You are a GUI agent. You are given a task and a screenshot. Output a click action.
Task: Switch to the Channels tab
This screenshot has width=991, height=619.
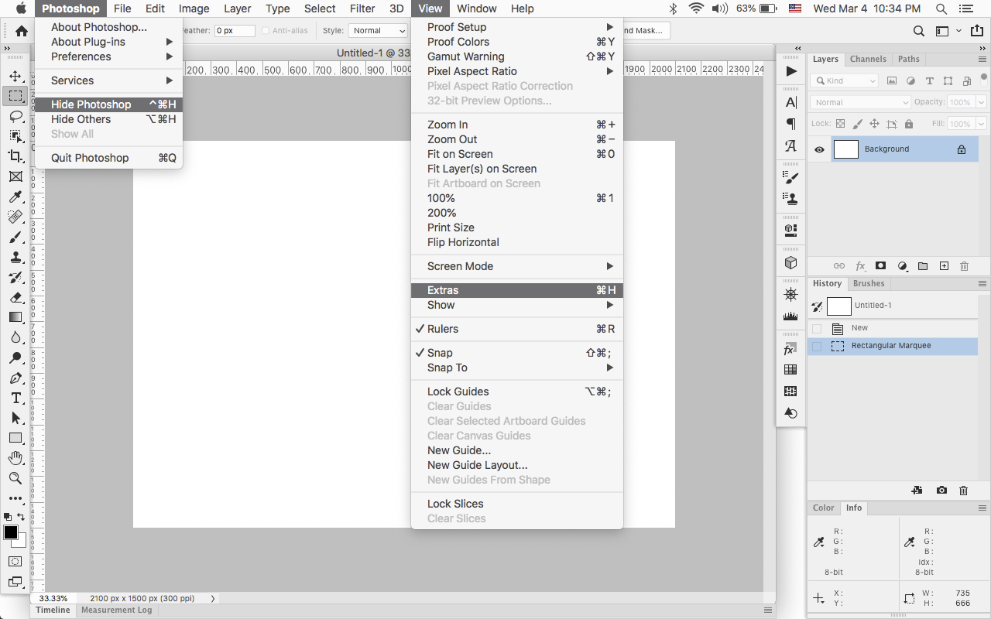(x=868, y=60)
